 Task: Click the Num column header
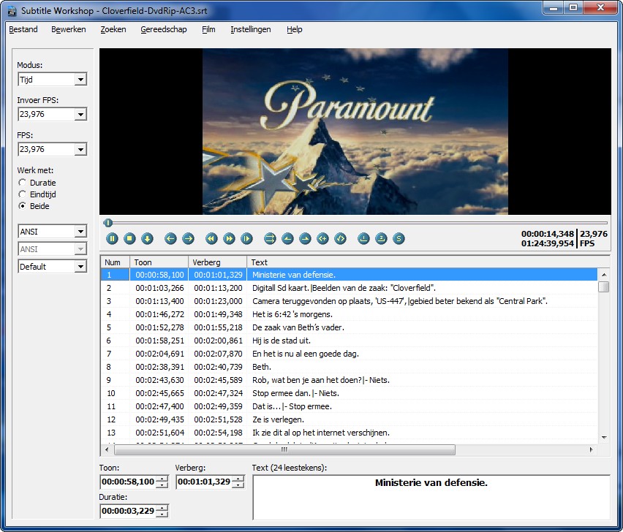(116, 262)
